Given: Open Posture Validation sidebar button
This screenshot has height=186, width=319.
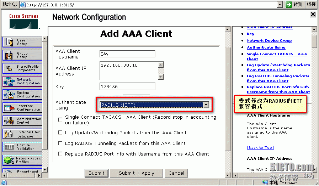Looking at the screenshot, I should (x=22, y=147).
